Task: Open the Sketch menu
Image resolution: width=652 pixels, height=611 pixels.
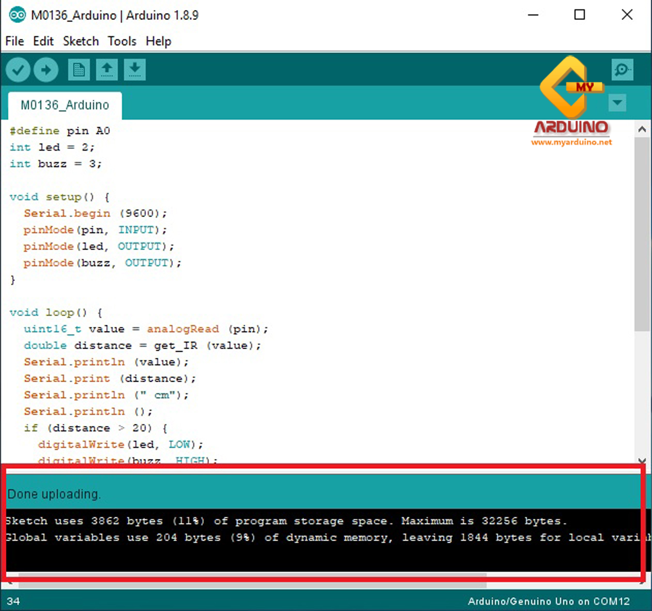Action: [81, 41]
